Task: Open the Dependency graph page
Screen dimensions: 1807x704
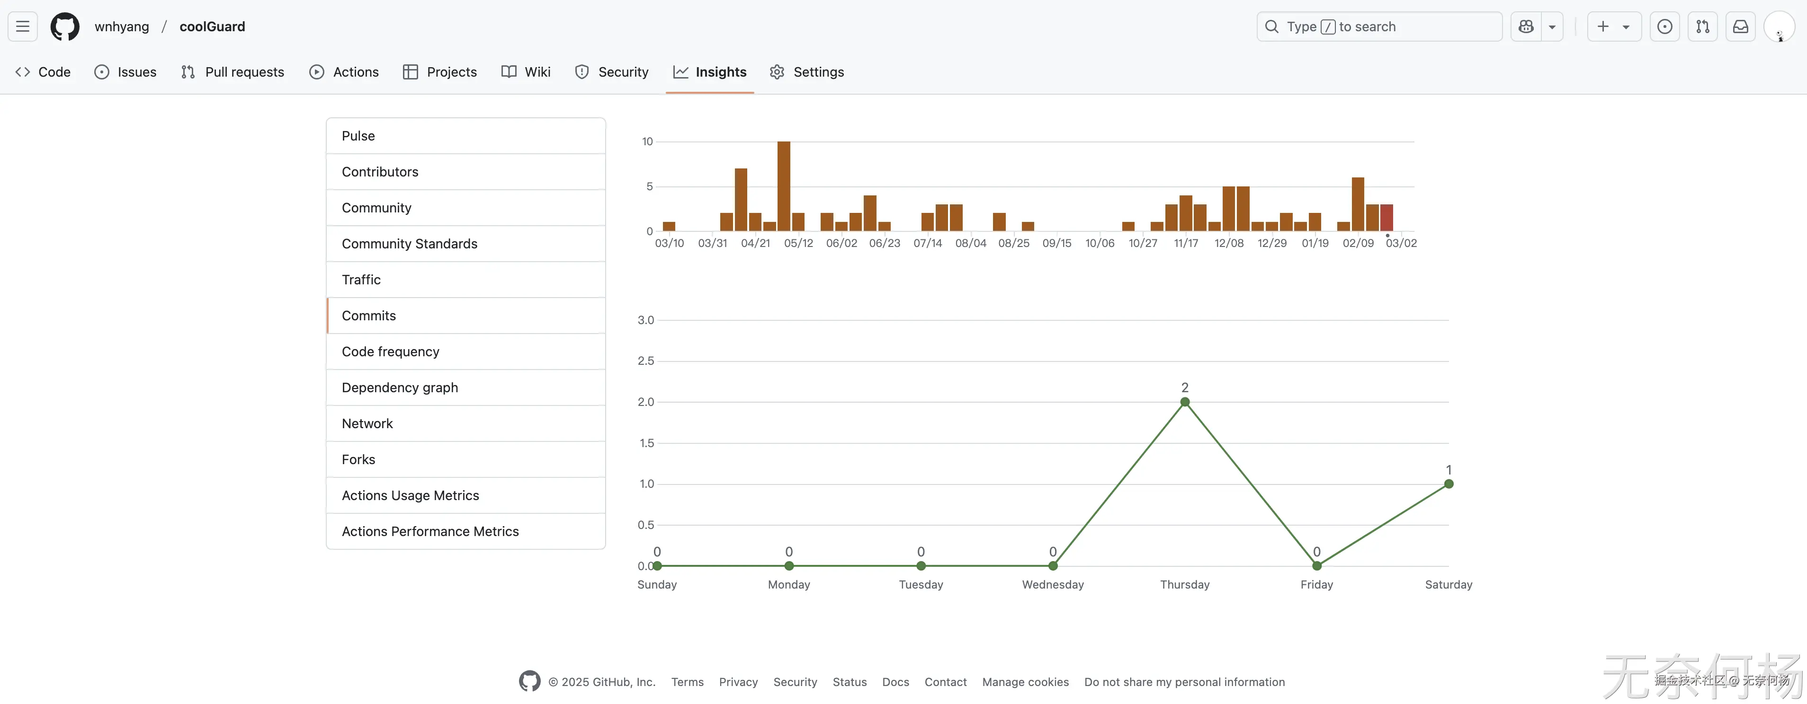Action: (x=399, y=387)
